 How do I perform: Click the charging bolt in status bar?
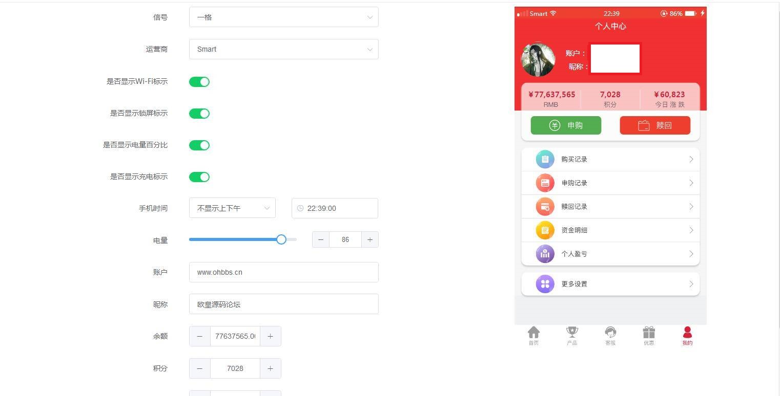[703, 13]
